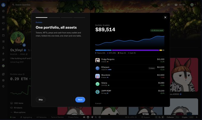The width and height of the screenshot is (202, 120).
Task: Select Pro mode in the footer
Action: pyautogui.click(x=177, y=117)
